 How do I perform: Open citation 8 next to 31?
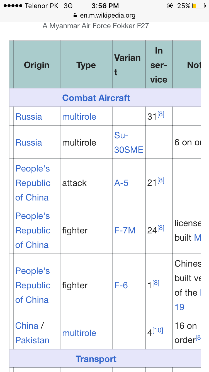(161, 114)
